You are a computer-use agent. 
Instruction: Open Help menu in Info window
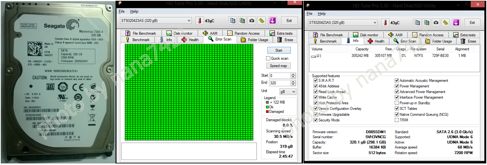322,14
